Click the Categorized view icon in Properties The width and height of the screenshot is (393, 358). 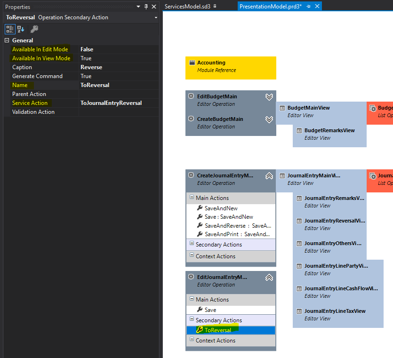coord(10,29)
